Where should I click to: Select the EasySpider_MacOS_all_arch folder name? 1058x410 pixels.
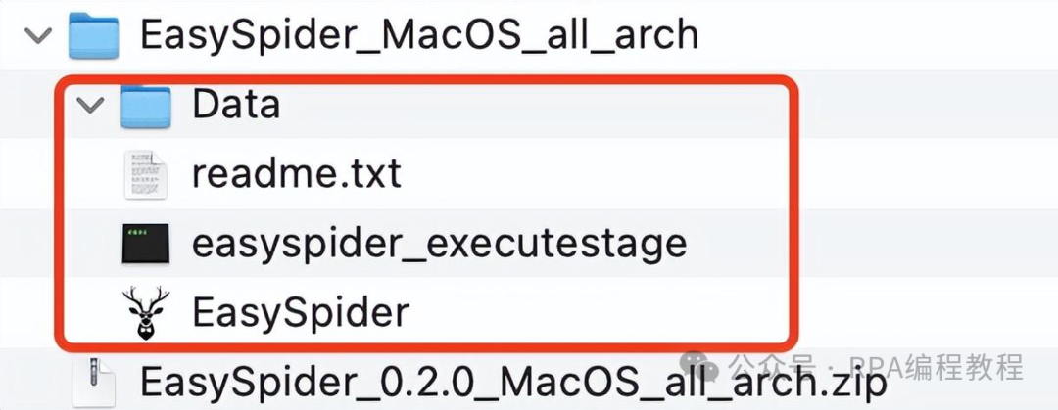419,35
